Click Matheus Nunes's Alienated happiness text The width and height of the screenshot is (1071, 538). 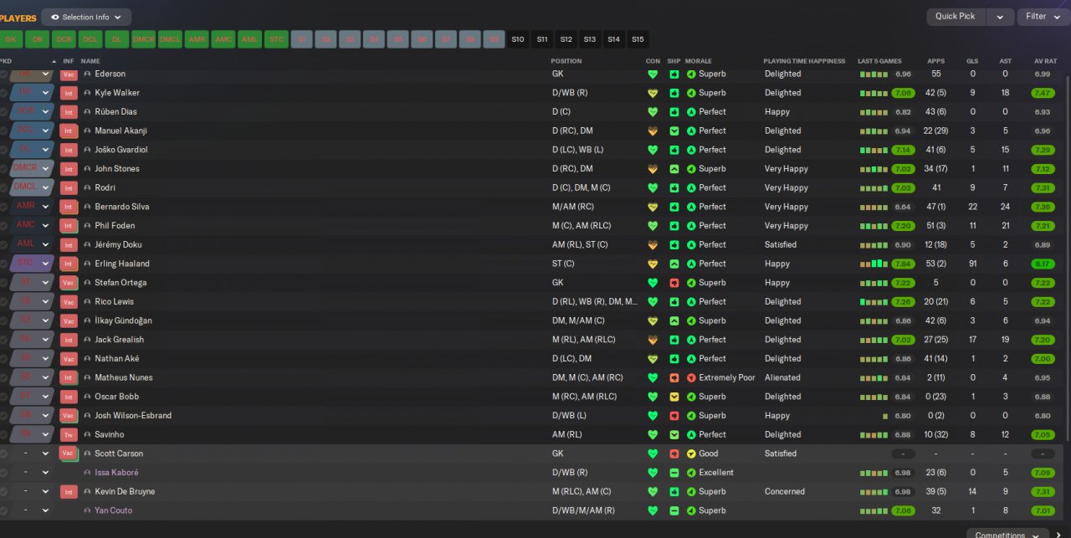tap(782, 377)
